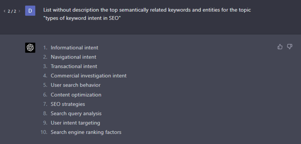Click the number 10 list marker

tap(44, 132)
